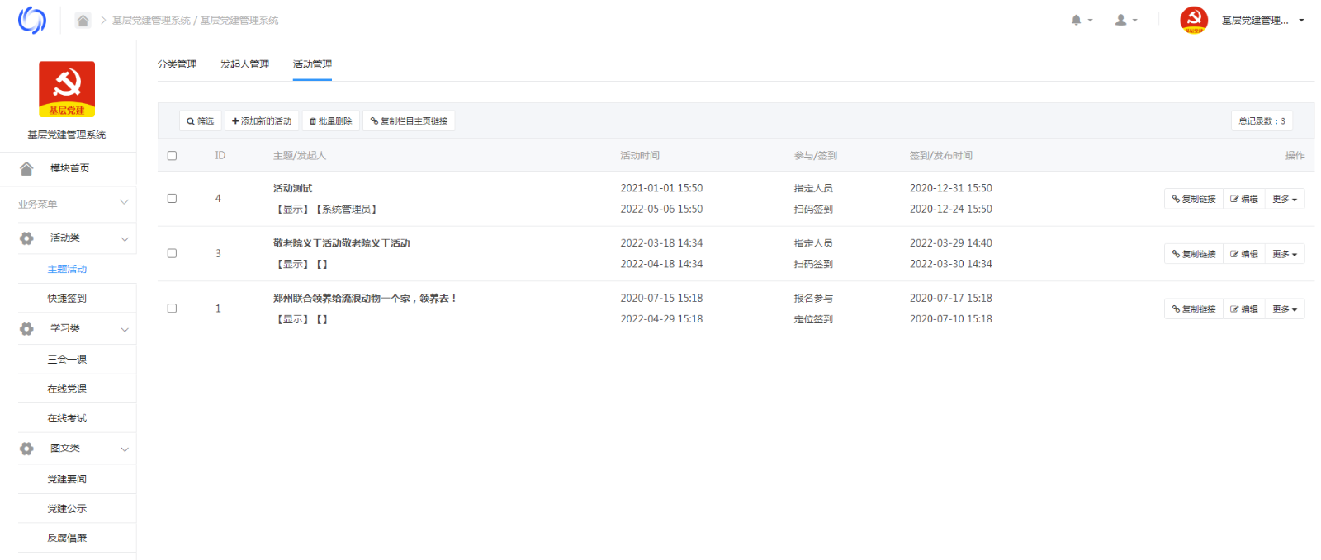The width and height of the screenshot is (1321, 560).
Task: Collapse the 图文类 sidebar section
Action: pos(125,449)
